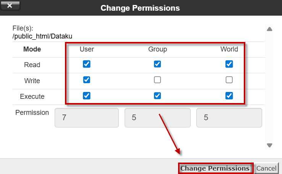Click the Mode column header
The image size is (282, 174).
click(32, 49)
